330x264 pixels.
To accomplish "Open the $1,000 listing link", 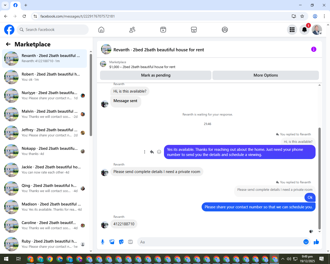I will point(142,67).
